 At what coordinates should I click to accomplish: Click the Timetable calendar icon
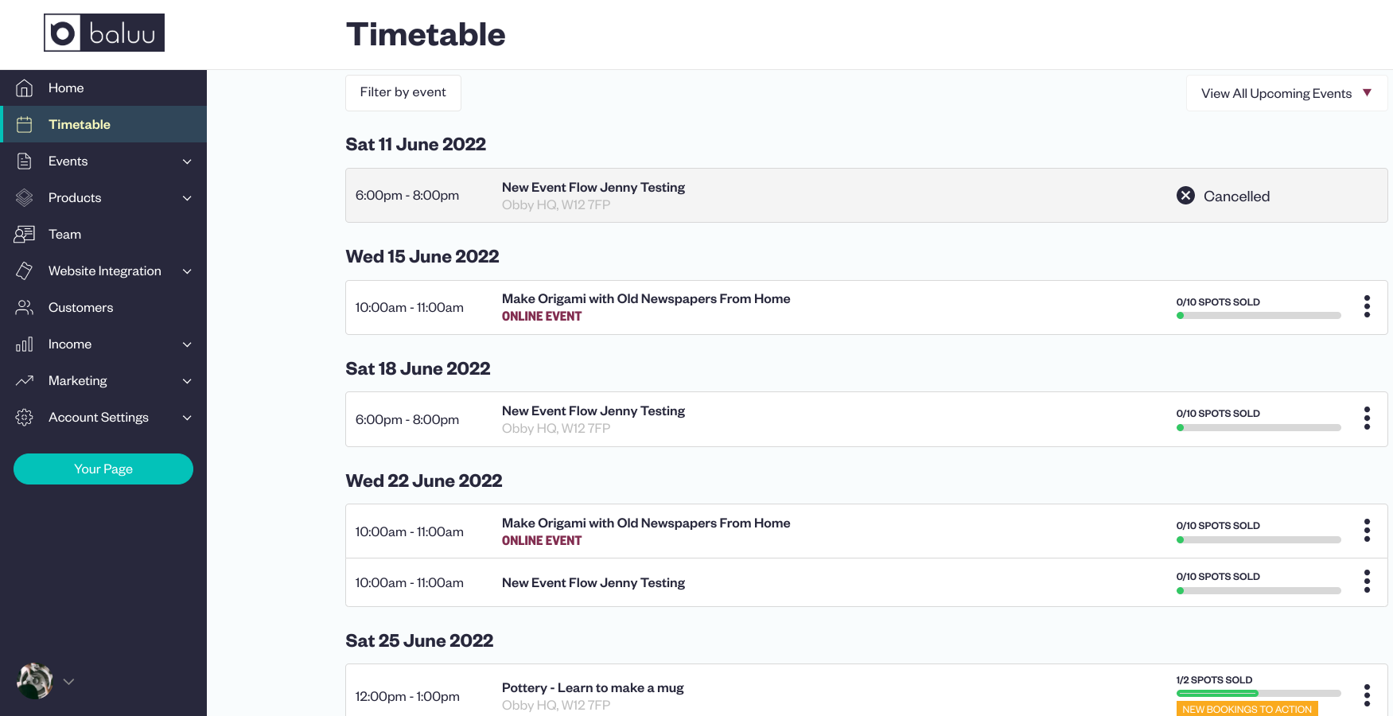(x=25, y=124)
